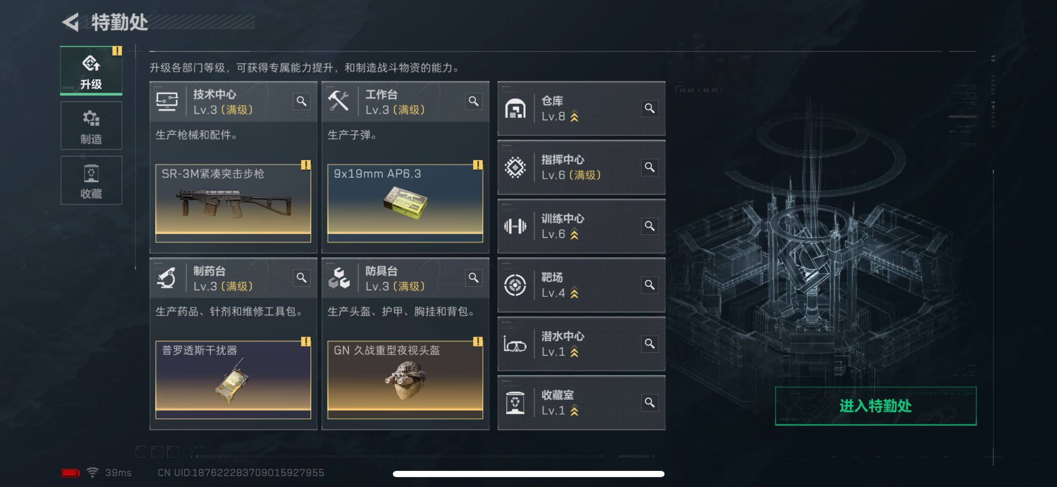Open magnifier details for 技术中心

(301, 102)
